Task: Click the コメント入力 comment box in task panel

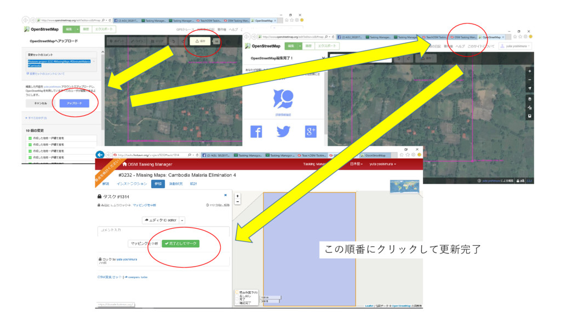Action: (163, 230)
